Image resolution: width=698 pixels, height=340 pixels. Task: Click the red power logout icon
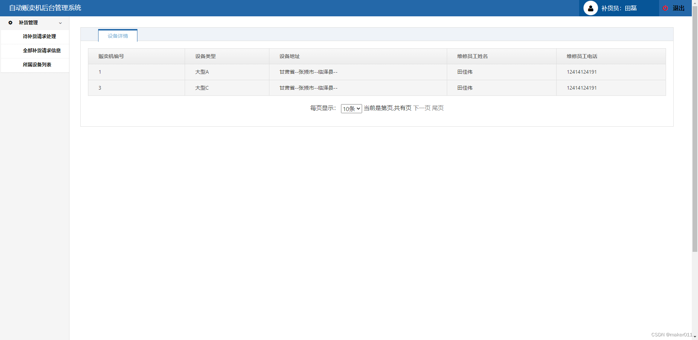(x=665, y=8)
